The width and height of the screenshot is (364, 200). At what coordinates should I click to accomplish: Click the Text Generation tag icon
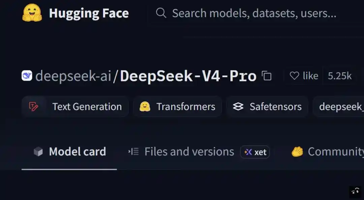point(33,107)
